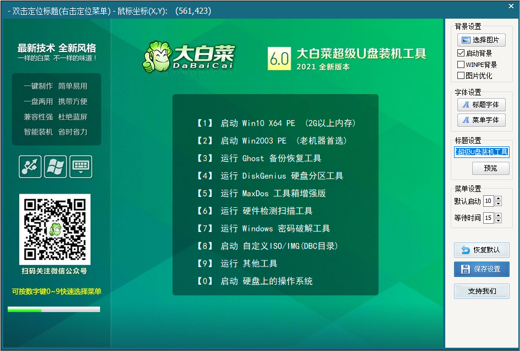Click the 一键制作 简单易用 line
This screenshot has height=351, width=520.
click(x=56, y=86)
